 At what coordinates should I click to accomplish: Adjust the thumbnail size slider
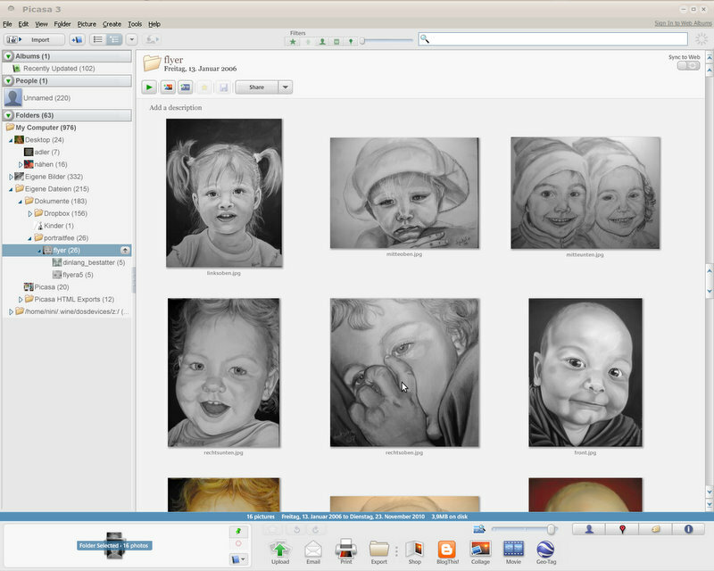[x=551, y=529]
